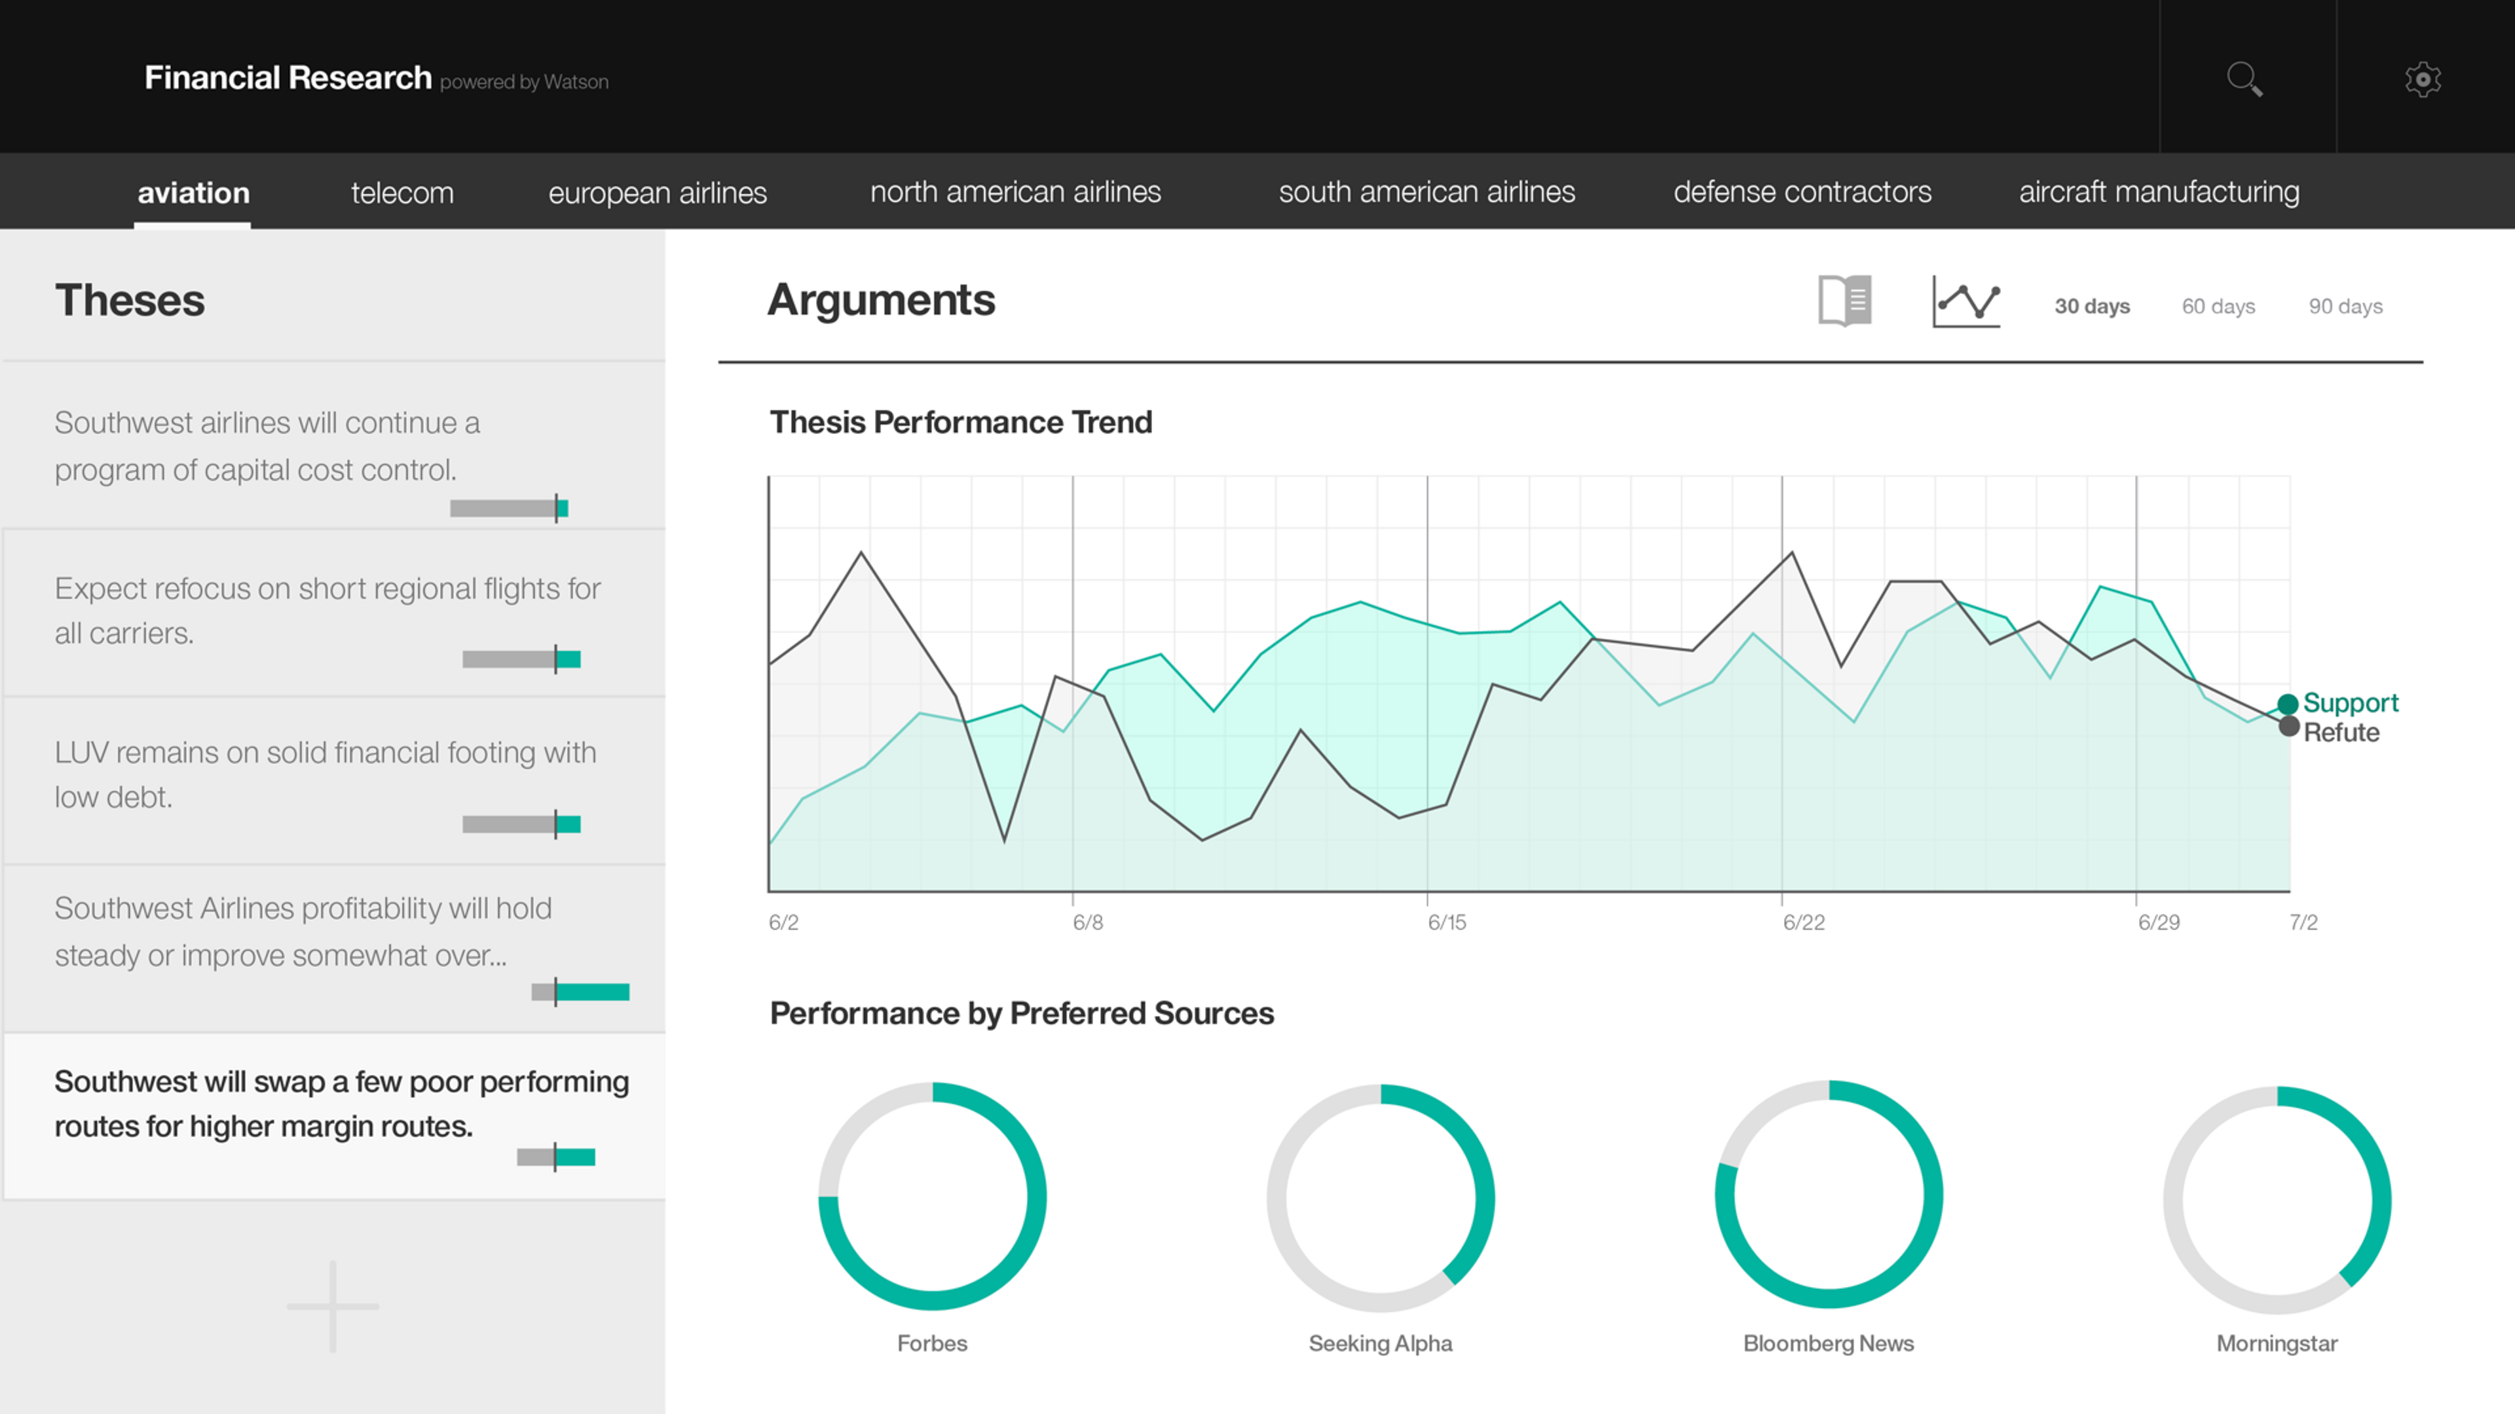
Task: Click the 6/29 date axis label
Action: point(2159,922)
